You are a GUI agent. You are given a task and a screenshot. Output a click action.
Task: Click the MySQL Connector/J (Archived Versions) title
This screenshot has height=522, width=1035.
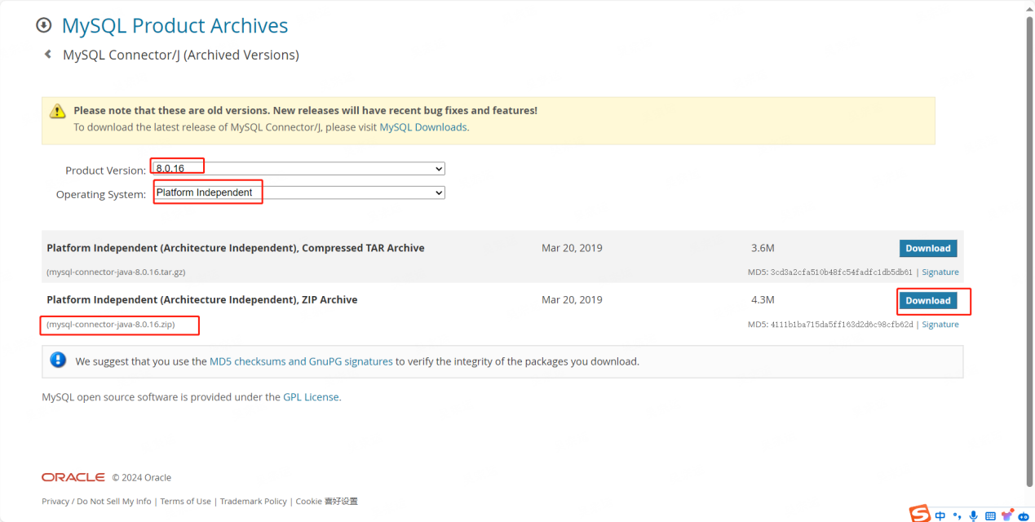(x=181, y=55)
